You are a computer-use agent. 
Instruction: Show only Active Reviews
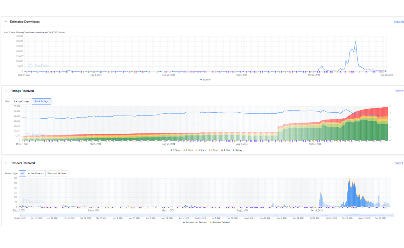(x=36, y=173)
